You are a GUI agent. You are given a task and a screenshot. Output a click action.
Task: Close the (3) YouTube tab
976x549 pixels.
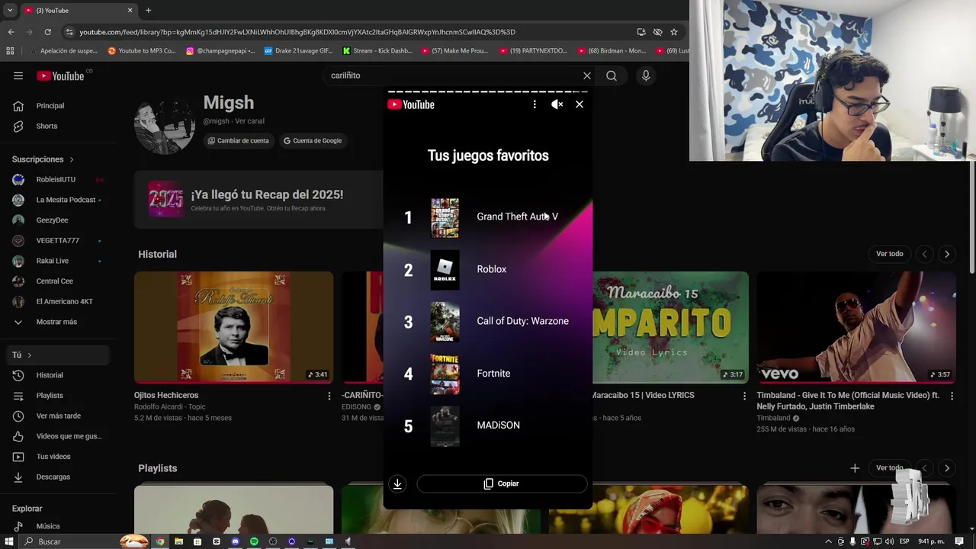pos(130,10)
